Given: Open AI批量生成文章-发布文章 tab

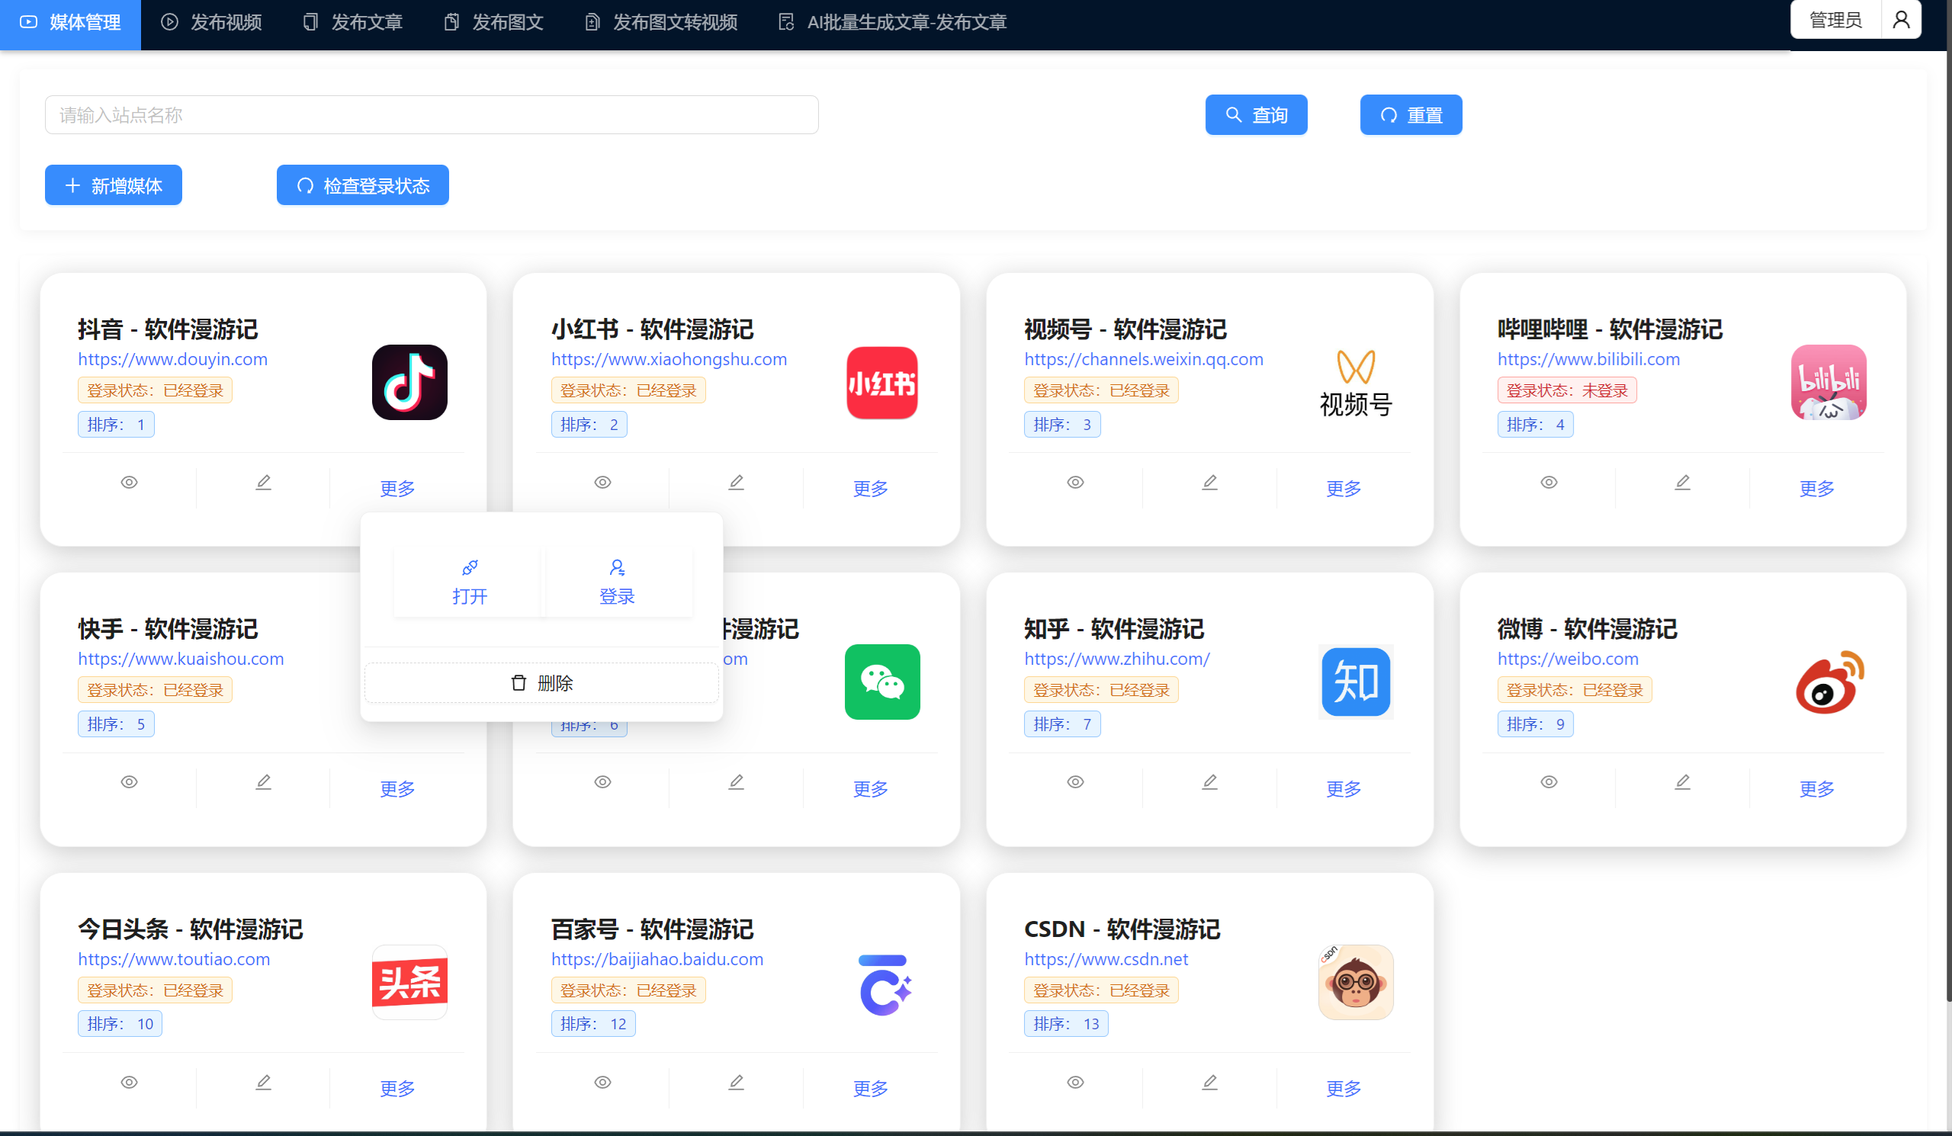Looking at the screenshot, I should tap(892, 22).
